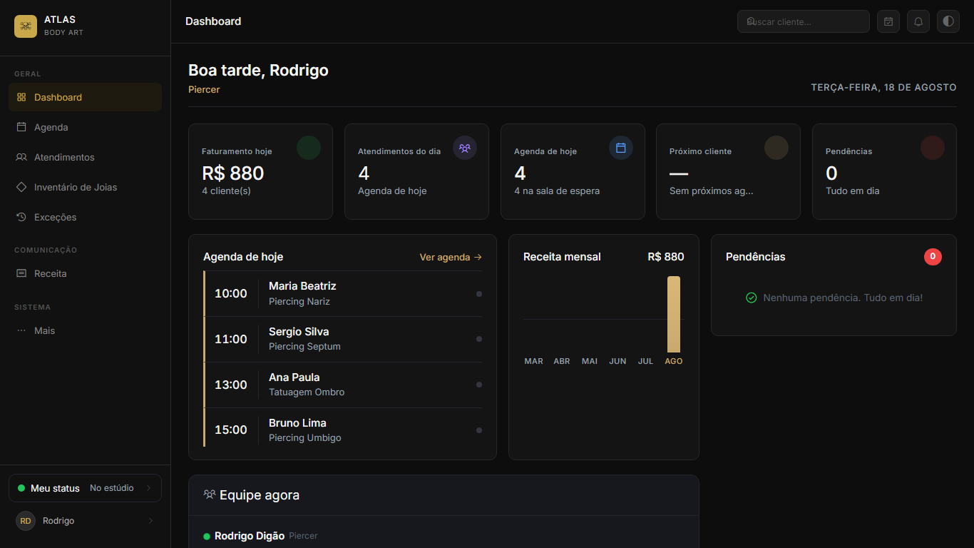Click the calendar icon beside Agenda in sidebar
The width and height of the screenshot is (974, 548).
(21, 127)
